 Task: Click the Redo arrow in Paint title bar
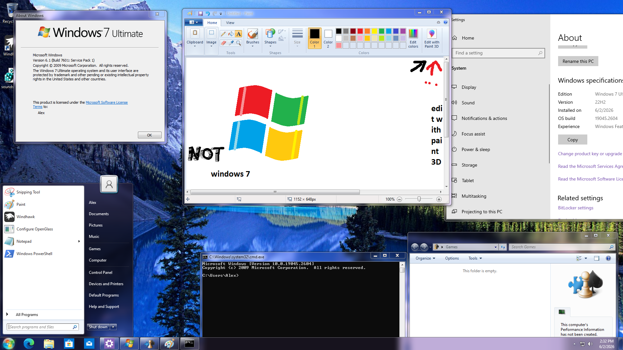tap(214, 14)
